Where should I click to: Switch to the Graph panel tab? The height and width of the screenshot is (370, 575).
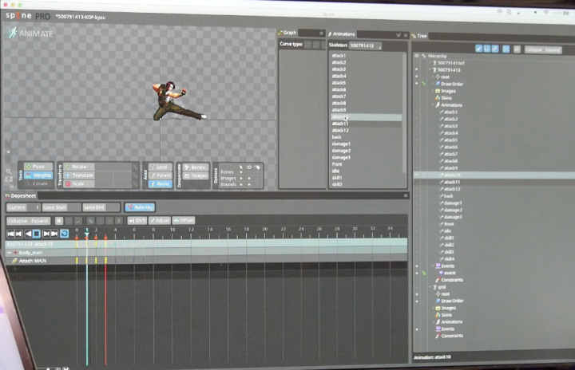coord(287,33)
